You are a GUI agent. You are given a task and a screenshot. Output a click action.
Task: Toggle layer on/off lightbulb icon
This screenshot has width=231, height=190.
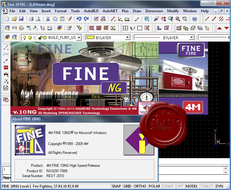(x=25, y=38)
